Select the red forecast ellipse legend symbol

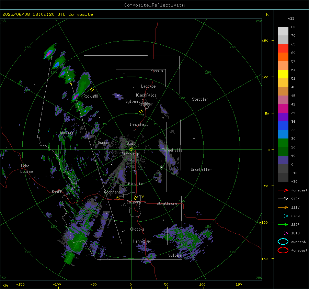pyautogui.click(x=283, y=250)
